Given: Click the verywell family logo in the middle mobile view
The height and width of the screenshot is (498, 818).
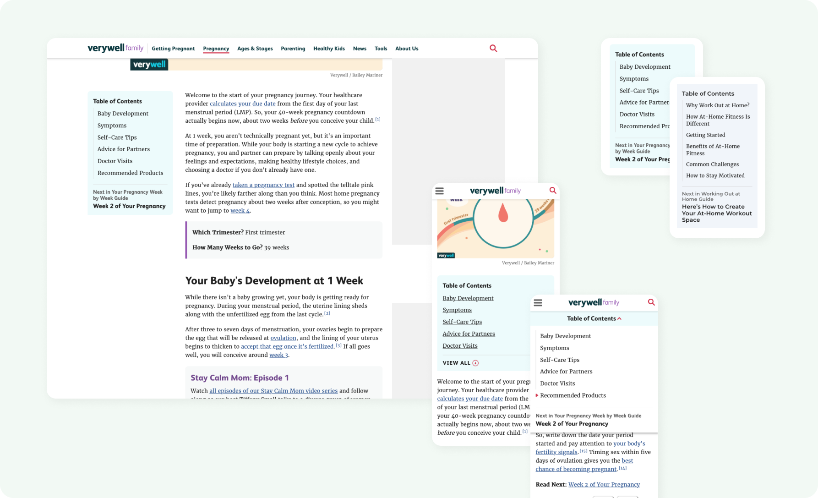Looking at the screenshot, I should coord(495,191).
